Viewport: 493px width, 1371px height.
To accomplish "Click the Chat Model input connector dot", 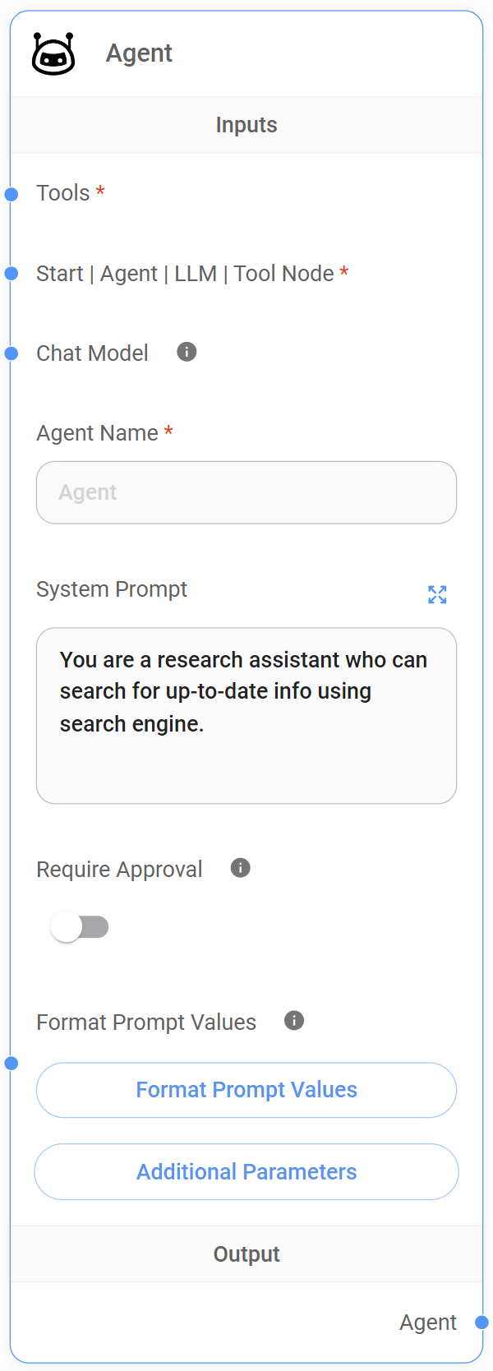I will click(12, 353).
